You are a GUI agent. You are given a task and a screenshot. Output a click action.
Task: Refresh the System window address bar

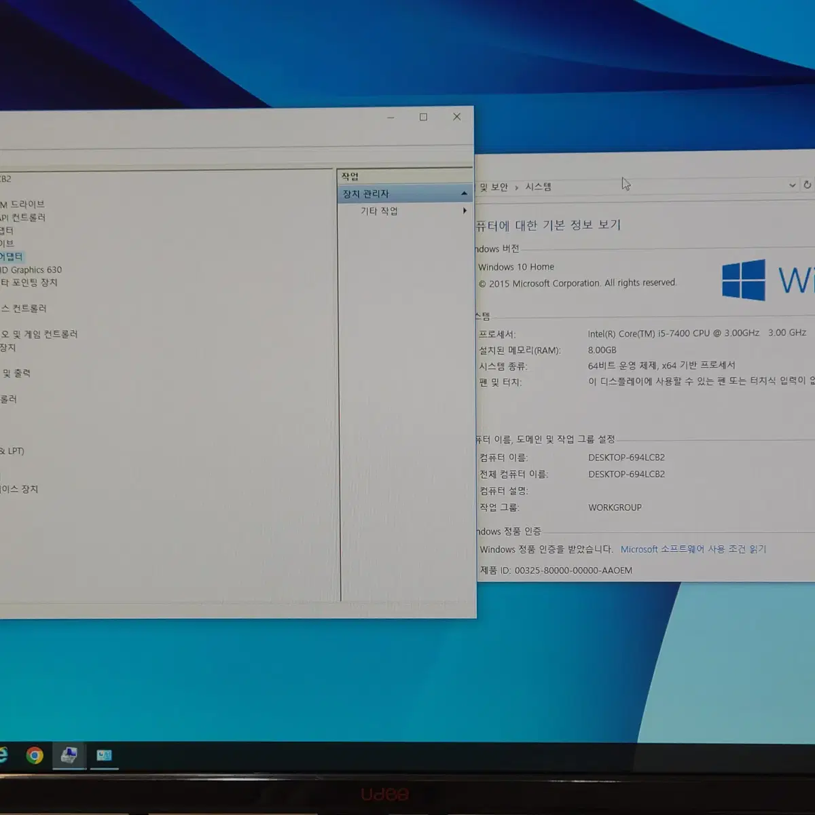(x=807, y=185)
